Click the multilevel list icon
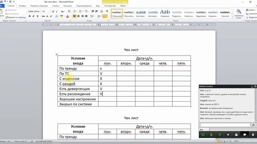The image size is (257, 144). pyautogui.click(x=86, y=11)
